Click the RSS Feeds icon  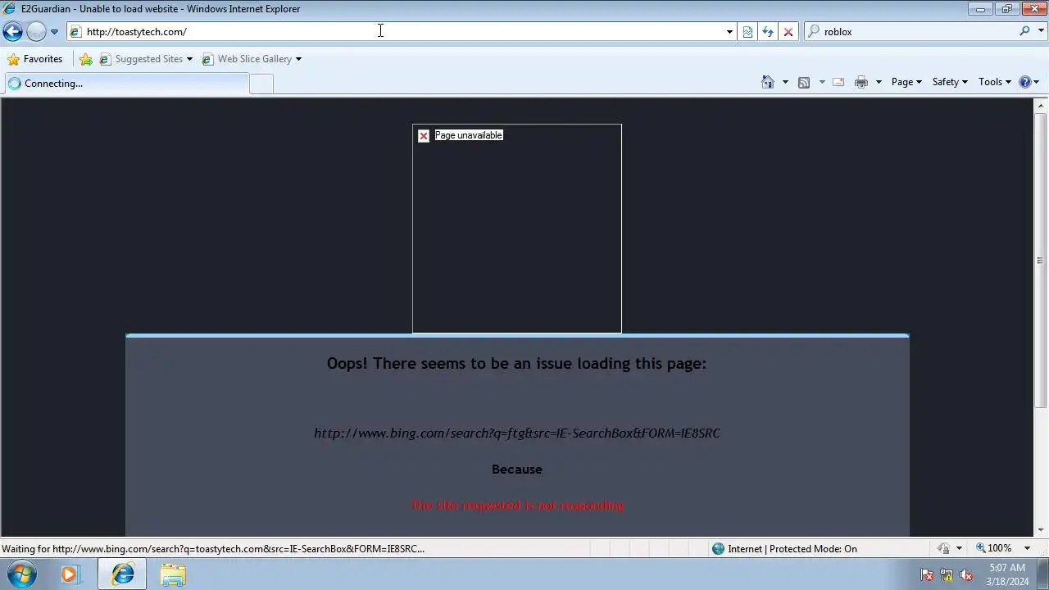click(804, 82)
